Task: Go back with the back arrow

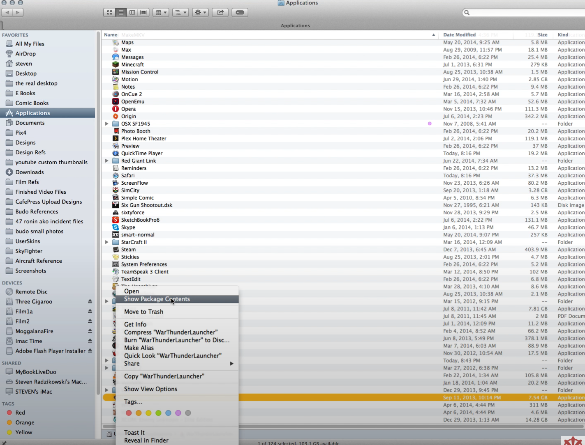Action: point(7,12)
